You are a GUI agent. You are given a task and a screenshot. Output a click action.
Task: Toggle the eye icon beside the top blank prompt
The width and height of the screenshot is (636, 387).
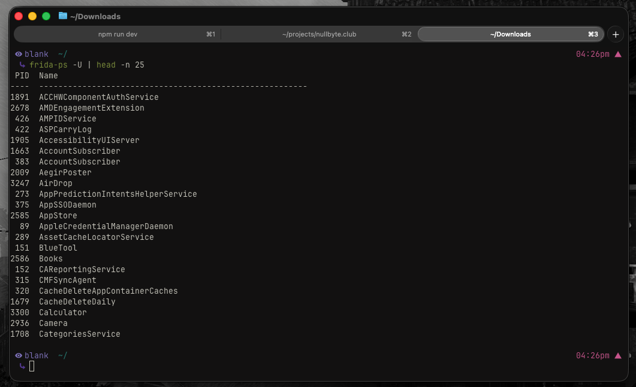(18, 54)
